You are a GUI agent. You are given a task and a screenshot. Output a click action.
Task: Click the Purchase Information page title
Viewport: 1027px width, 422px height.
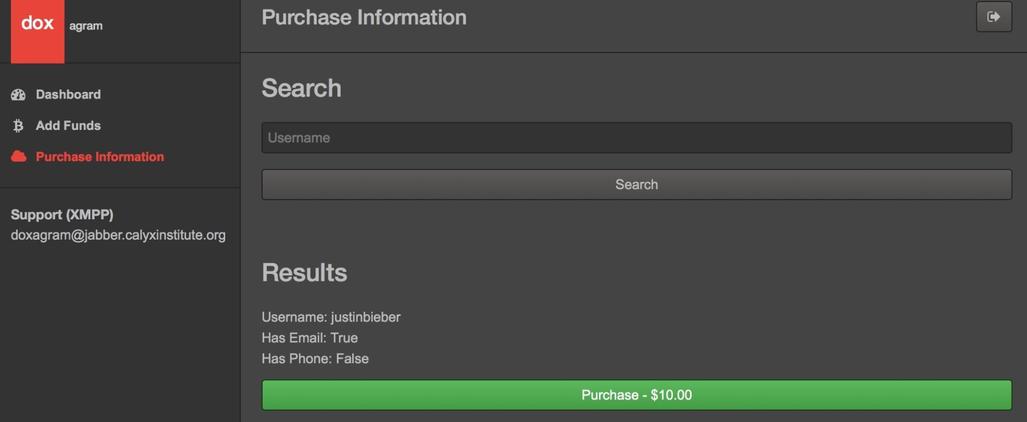pos(364,18)
